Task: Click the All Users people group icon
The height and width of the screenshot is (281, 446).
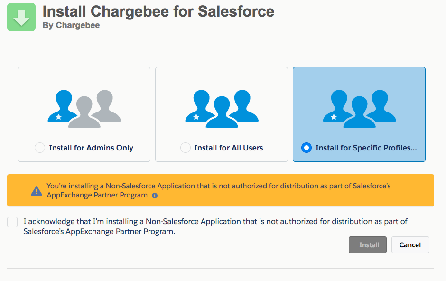Action: (222, 109)
